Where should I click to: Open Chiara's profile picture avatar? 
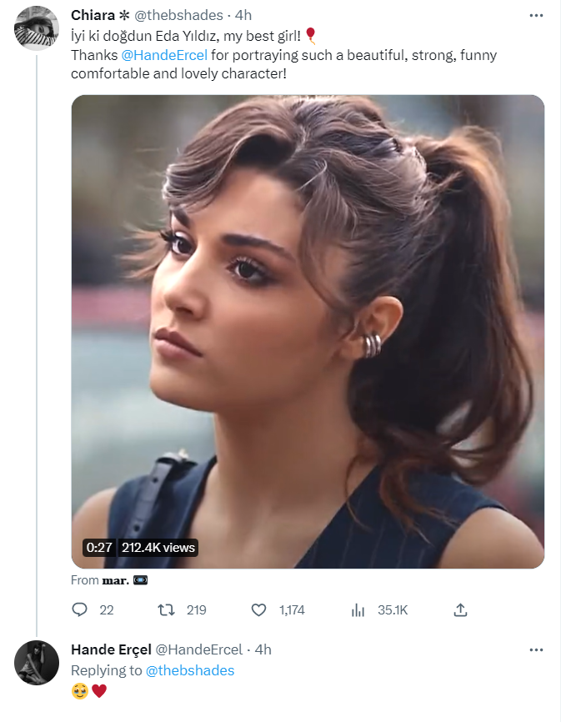pos(37,28)
